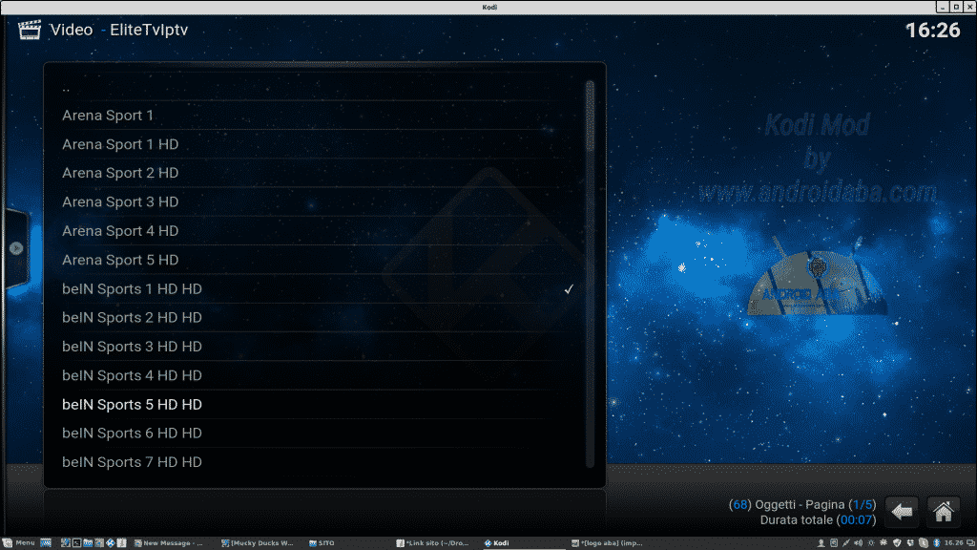Click the user tray icon
977x550 pixels.
coord(821,543)
